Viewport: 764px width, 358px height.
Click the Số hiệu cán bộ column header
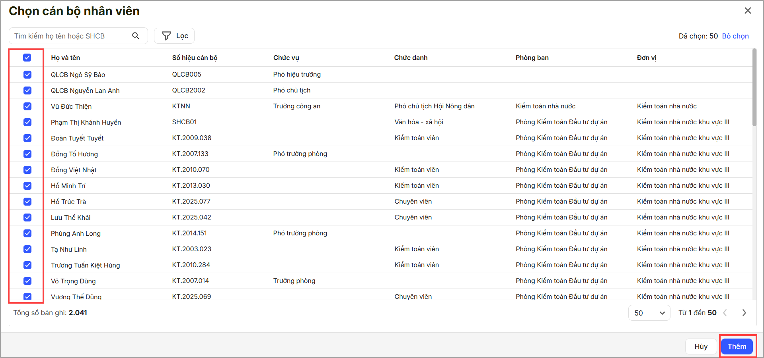tap(195, 58)
